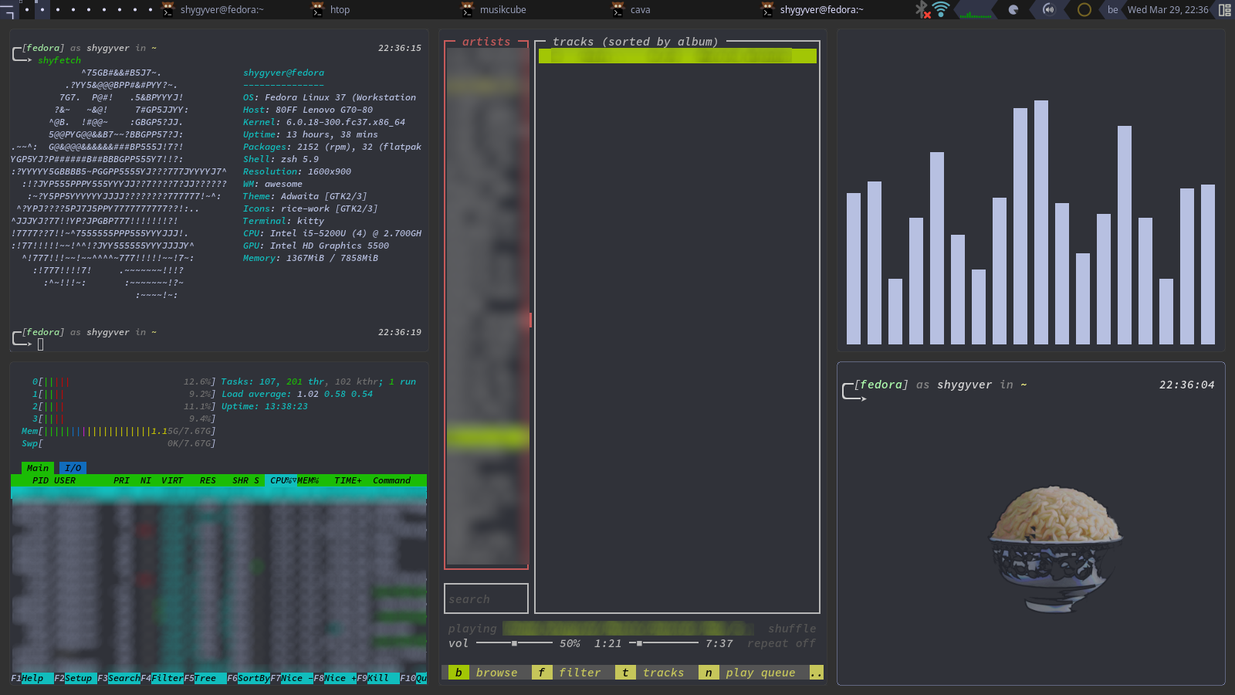Click terminal icon of the musikcube taskbar entry
Screen dimensions: 1235x695
click(x=467, y=9)
